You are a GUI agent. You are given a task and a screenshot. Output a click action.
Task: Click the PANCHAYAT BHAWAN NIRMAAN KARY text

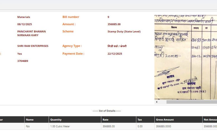coord(31,33)
